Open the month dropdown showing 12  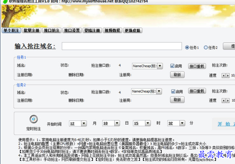(x=84, y=123)
